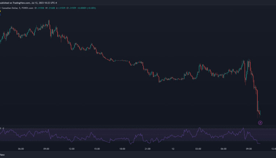
Task: Click the 15:00 time axis label
Action: 97,149
